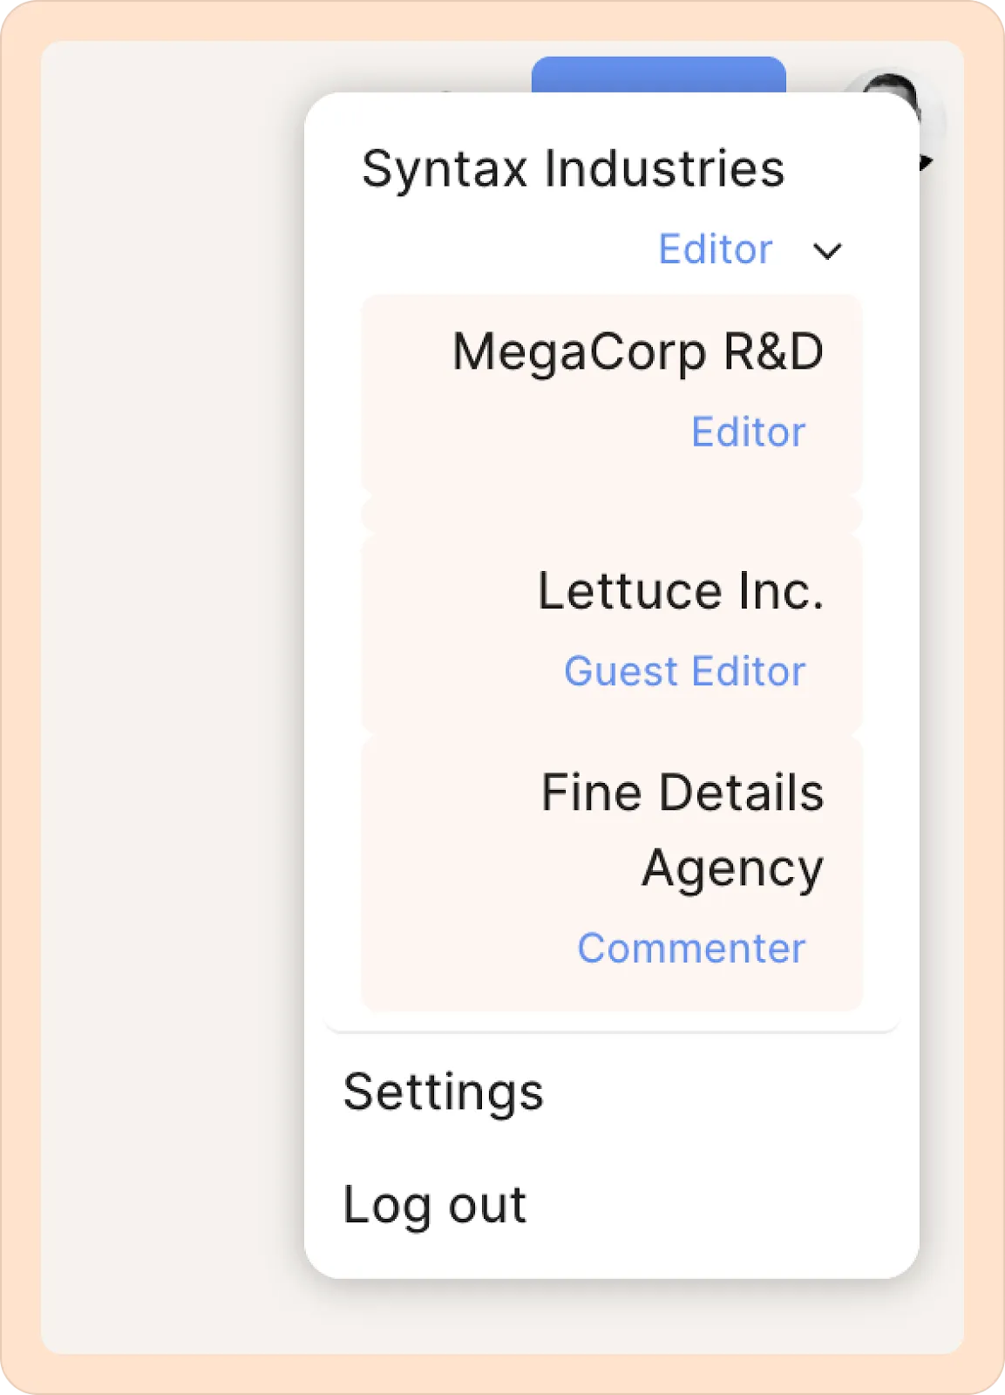
Task: Click the Editor role under MegaCorp R&D
Action: [748, 432]
